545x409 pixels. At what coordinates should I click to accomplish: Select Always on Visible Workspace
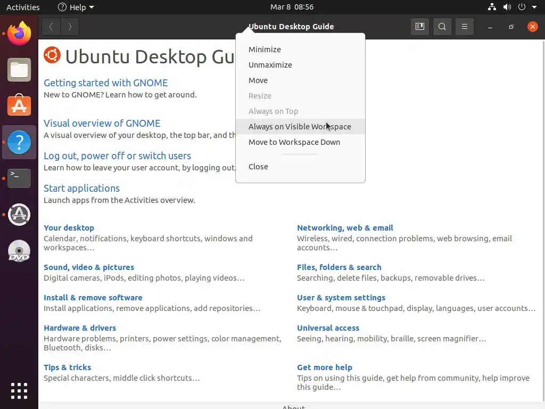tap(300, 127)
